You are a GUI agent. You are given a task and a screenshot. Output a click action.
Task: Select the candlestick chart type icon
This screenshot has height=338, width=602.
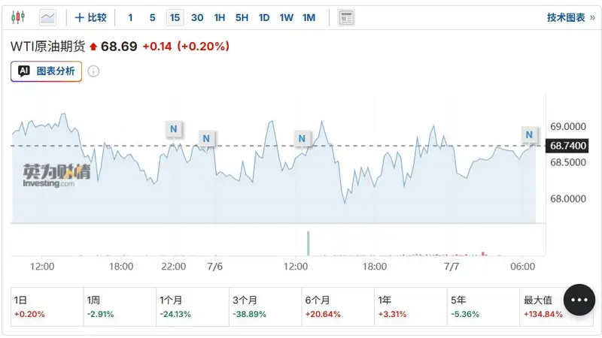tap(18, 17)
